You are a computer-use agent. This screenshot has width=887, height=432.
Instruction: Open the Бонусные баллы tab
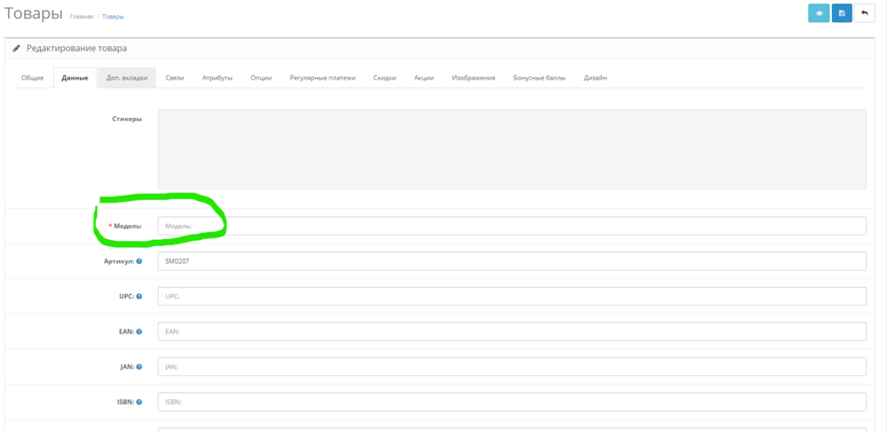(538, 78)
